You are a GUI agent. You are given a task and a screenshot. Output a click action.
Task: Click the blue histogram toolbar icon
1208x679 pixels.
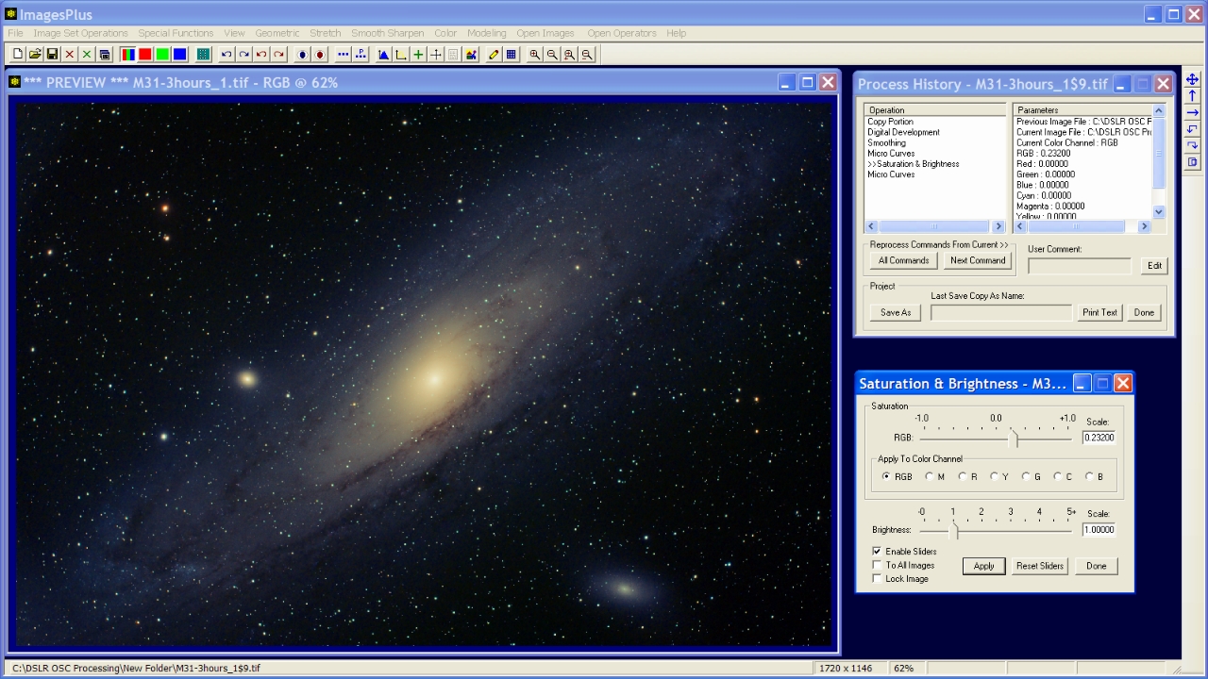coord(383,55)
